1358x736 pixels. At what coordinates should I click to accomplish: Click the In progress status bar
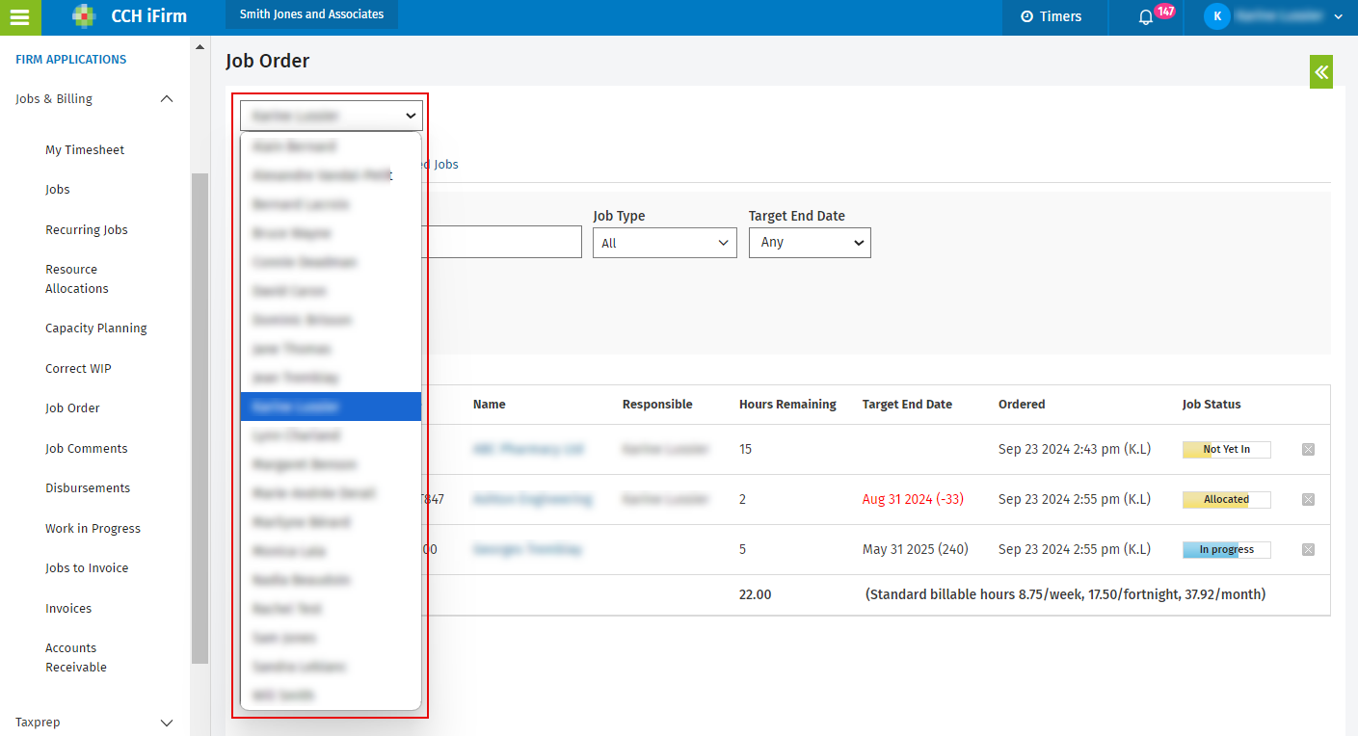pyautogui.click(x=1226, y=550)
